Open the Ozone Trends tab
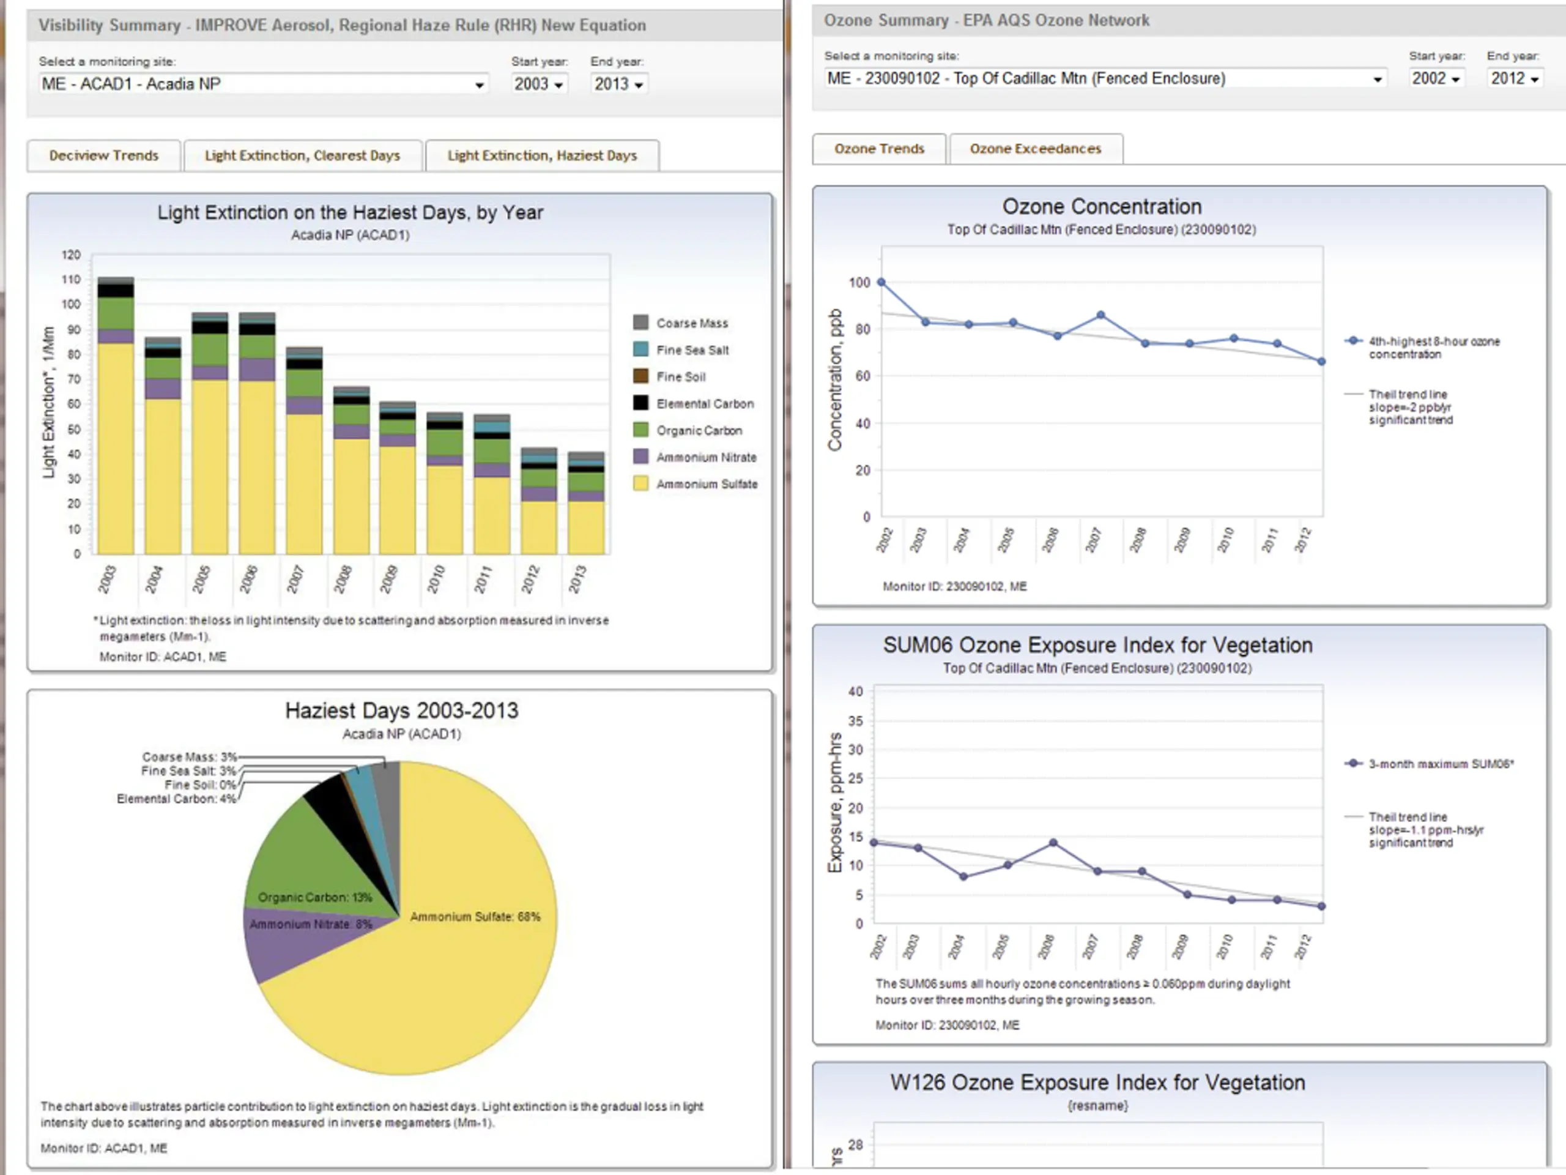 878,149
